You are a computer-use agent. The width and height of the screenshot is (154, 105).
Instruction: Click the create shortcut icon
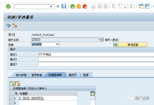pyautogui.click(x=147, y=6)
